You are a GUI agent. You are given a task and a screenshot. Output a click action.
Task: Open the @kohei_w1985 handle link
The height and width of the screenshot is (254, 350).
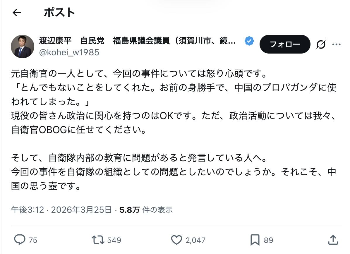tap(69, 52)
